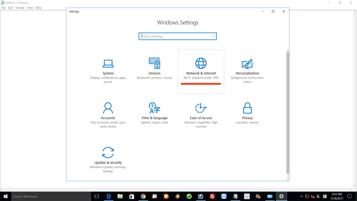Viewport: 357px width, 201px height.
Task: Open the Edit menu in Notepad
Action: (10, 8)
